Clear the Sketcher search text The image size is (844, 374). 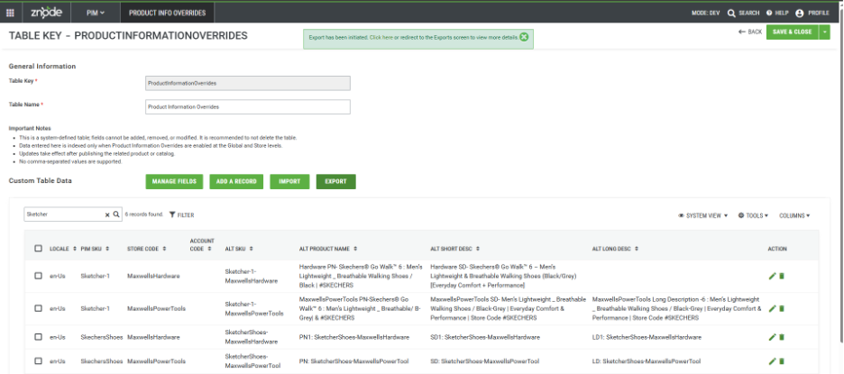[106, 214]
